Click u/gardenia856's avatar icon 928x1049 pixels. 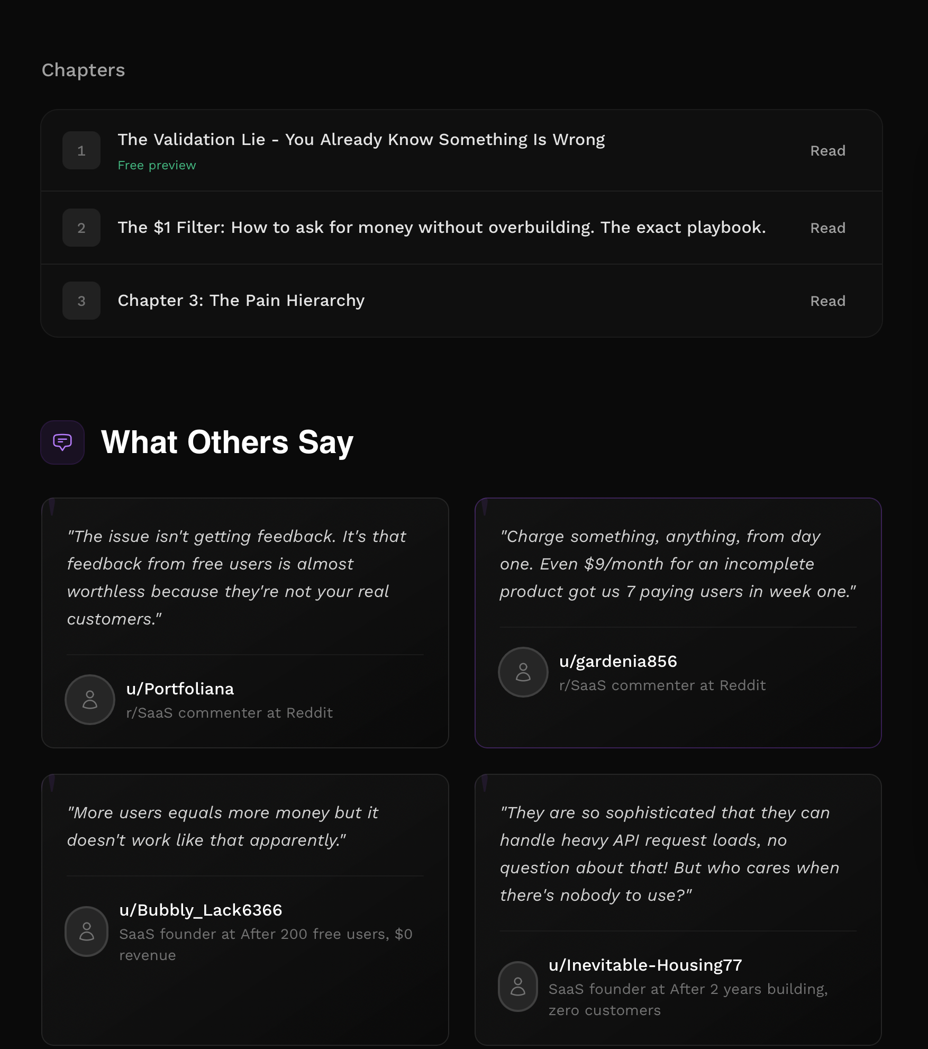coord(523,672)
